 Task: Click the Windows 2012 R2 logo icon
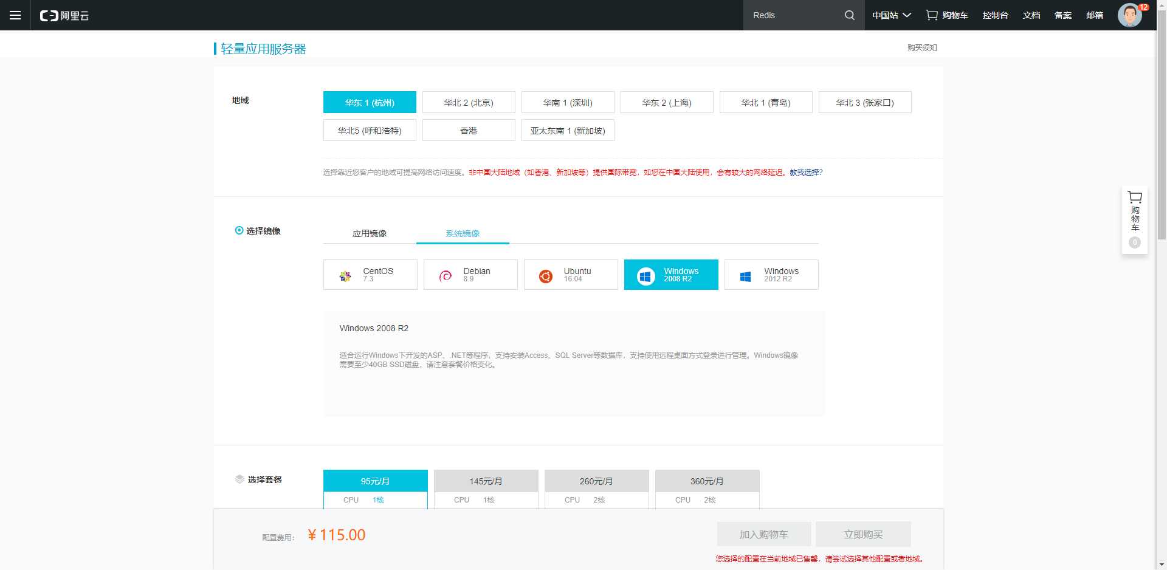[746, 276]
